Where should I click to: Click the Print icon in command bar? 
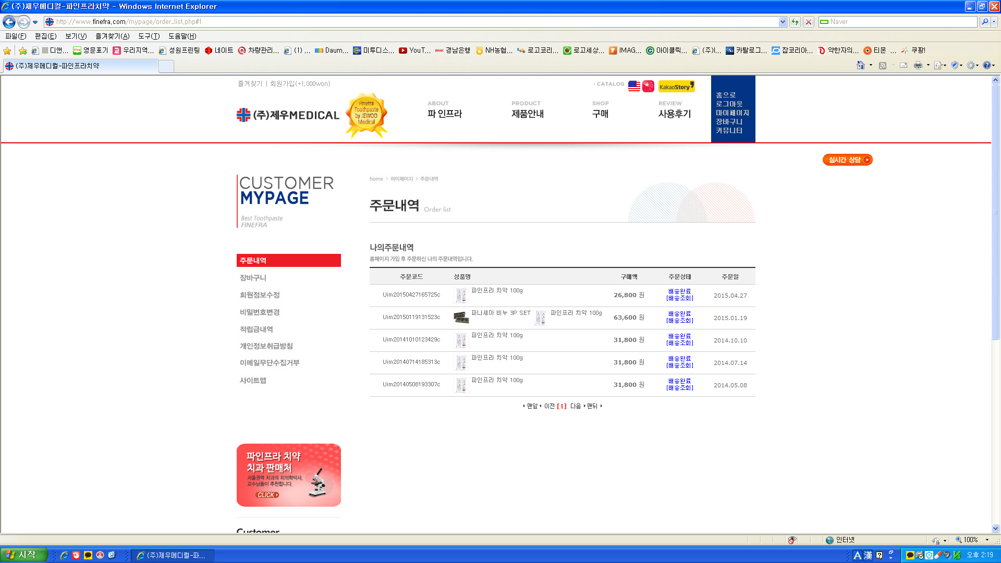click(918, 65)
